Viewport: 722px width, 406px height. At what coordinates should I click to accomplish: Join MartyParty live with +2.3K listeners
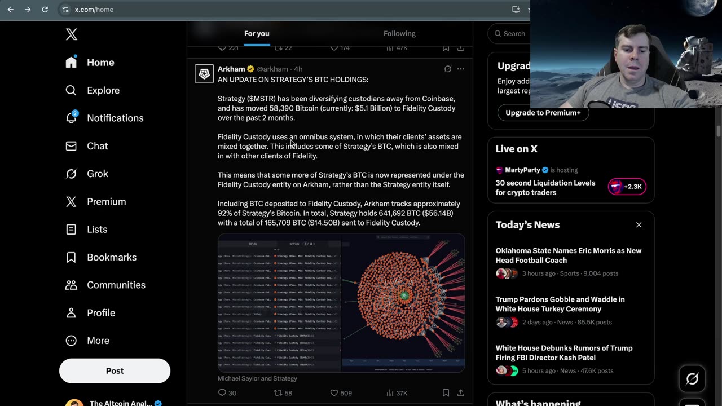tap(627, 186)
